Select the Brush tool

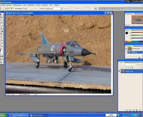pos(2,26)
